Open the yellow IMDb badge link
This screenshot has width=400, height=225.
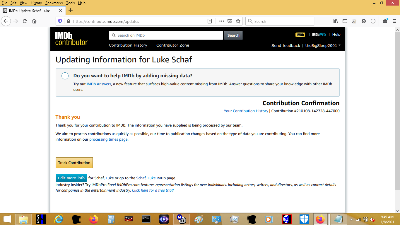coord(300,35)
